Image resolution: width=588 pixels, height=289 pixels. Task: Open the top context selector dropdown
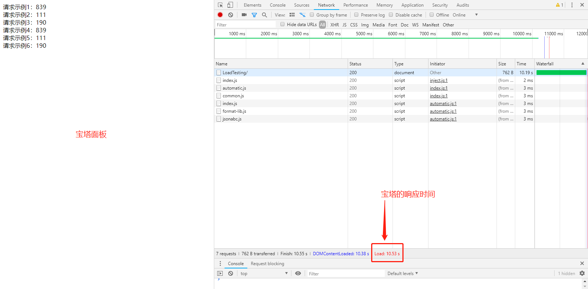264,274
